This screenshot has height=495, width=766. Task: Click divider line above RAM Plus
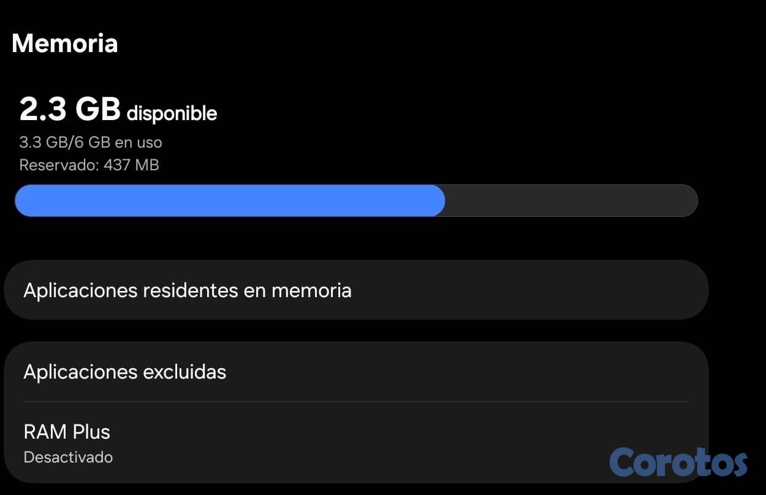tap(355, 401)
